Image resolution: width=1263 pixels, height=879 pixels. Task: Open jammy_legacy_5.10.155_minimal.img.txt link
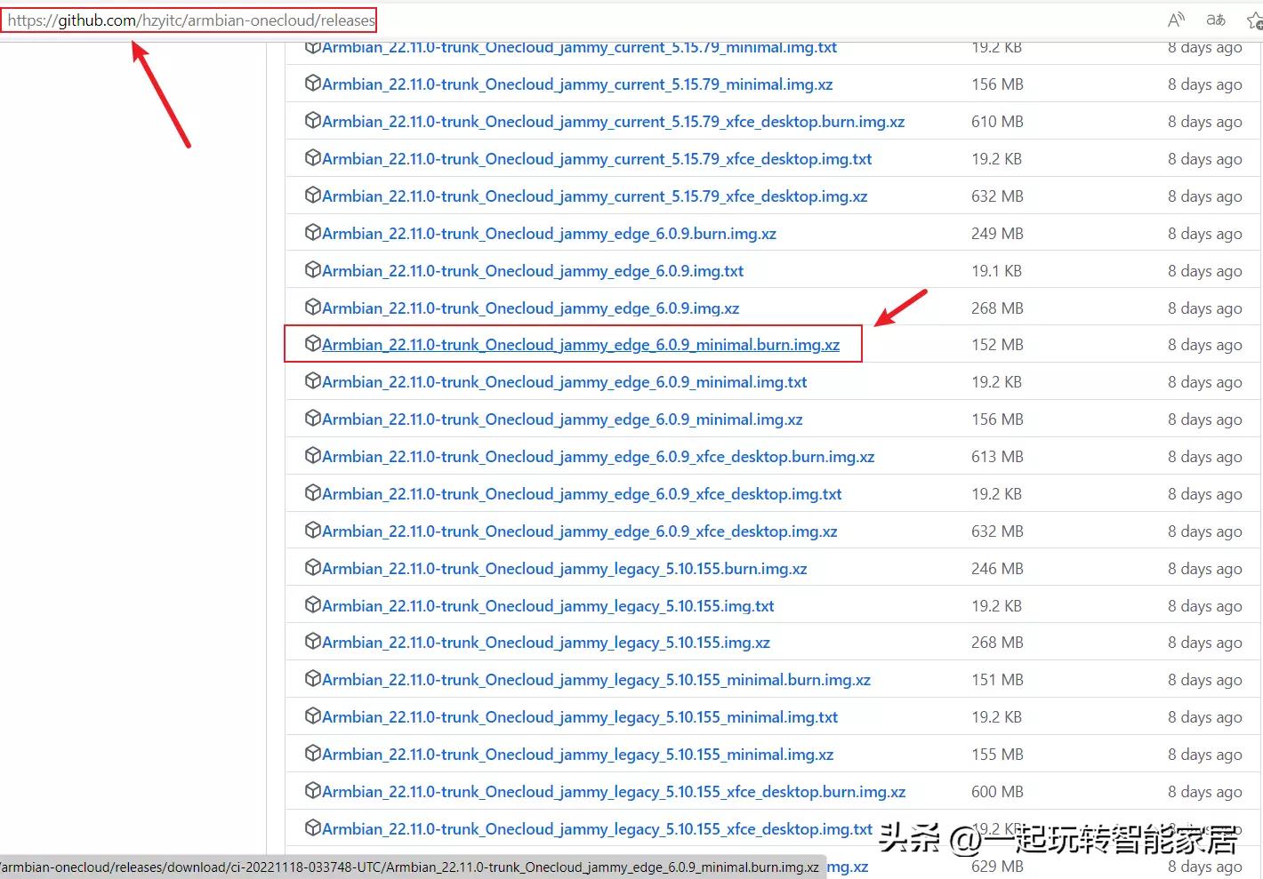(x=580, y=717)
